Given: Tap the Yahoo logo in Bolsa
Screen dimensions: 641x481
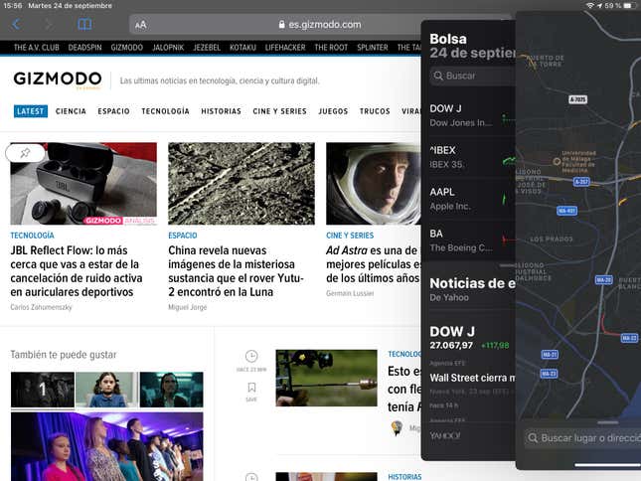Looking at the screenshot, I should click(445, 435).
